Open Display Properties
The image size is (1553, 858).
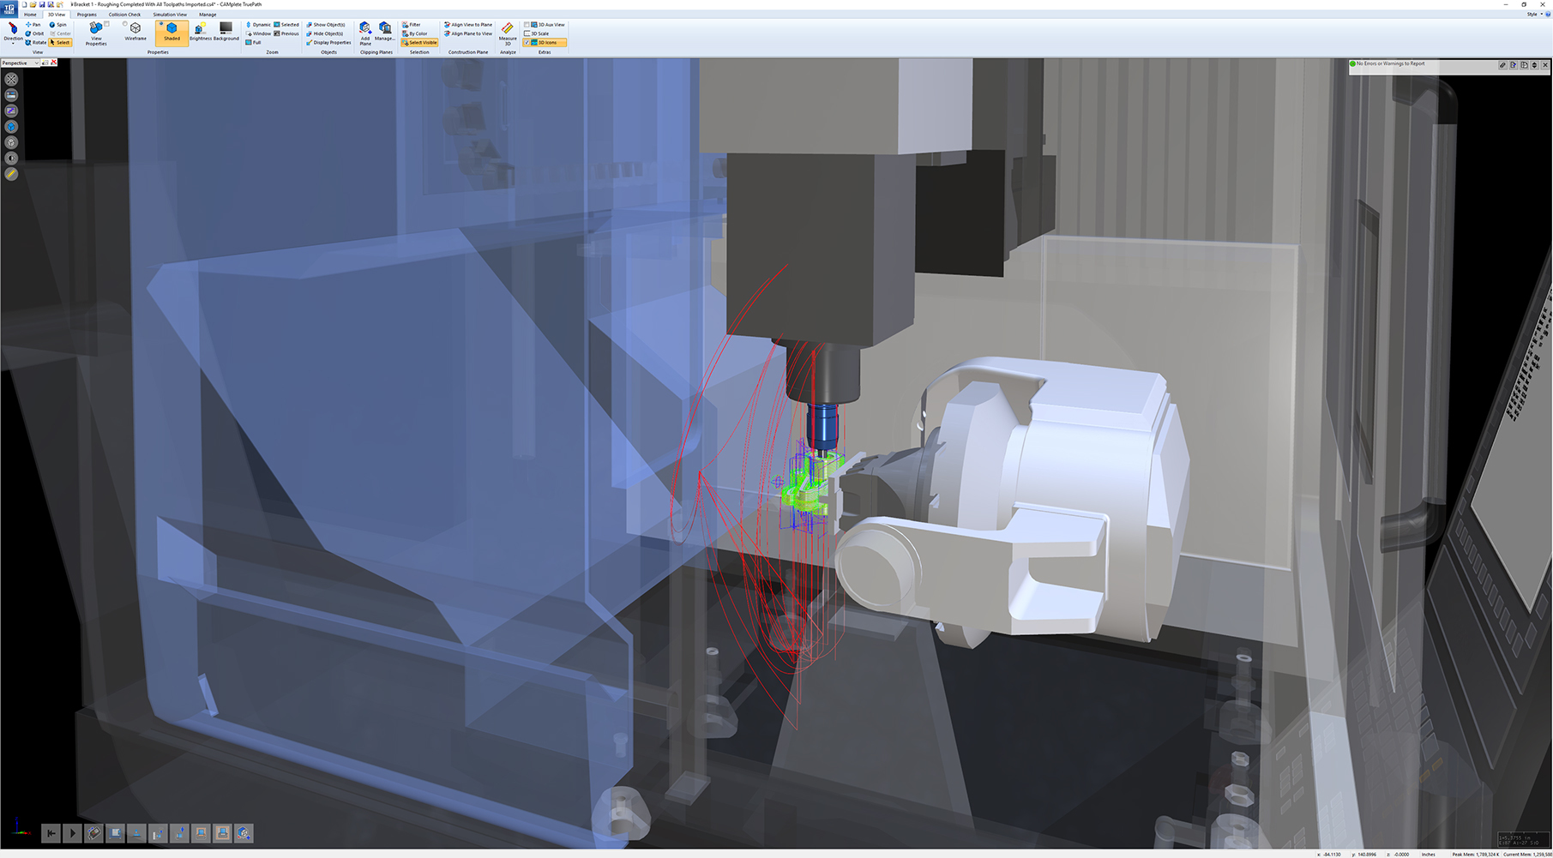pos(328,42)
